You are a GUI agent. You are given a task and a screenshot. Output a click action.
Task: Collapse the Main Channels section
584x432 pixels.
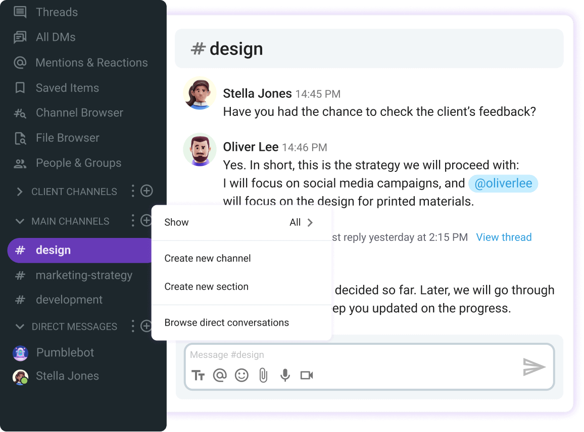point(20,221)
